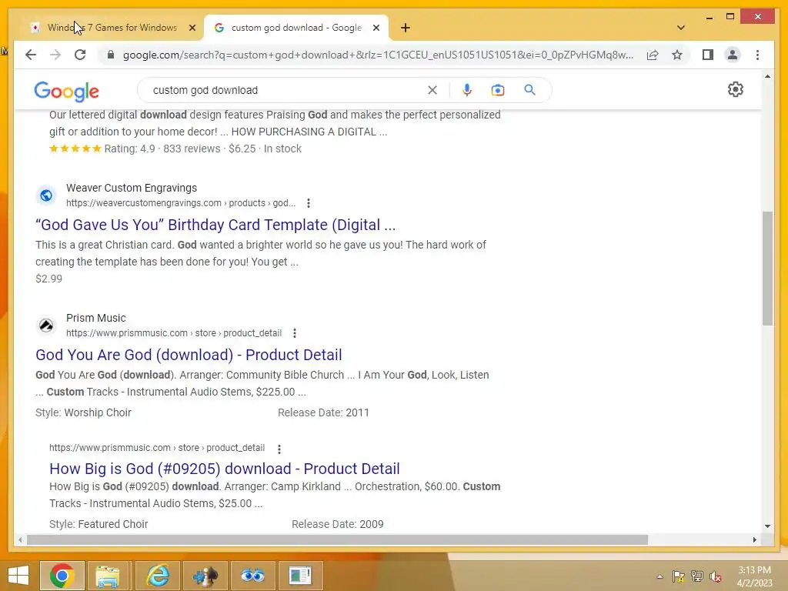The height and width of the screenshot is (591, 788).
Task: Click the scroll down arrow
Action: [767, 526]
